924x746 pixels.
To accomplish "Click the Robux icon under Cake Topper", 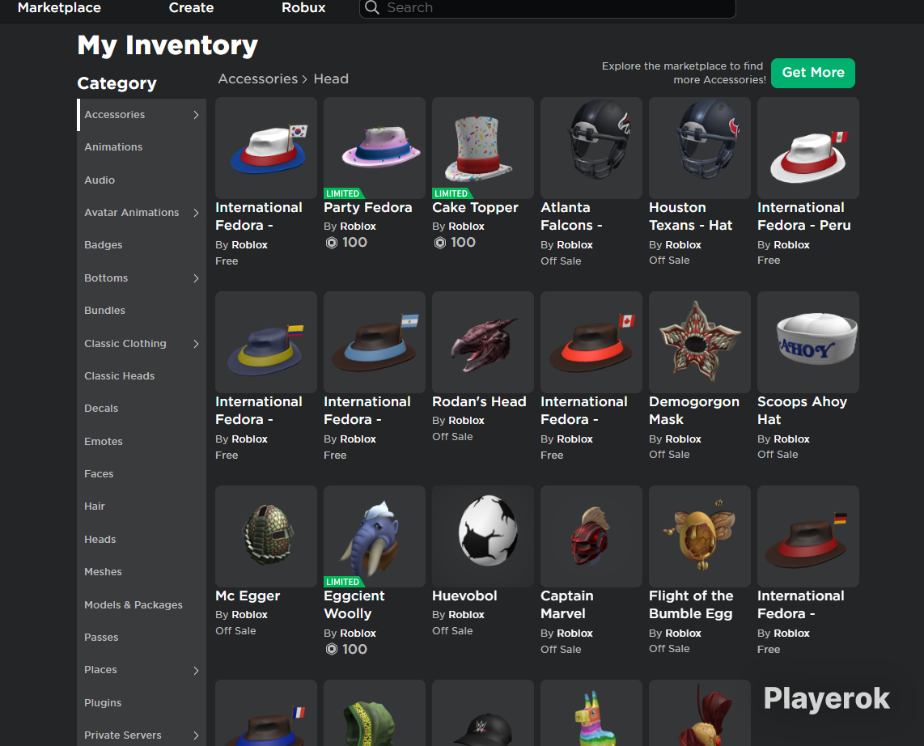I will click(440, 243).
